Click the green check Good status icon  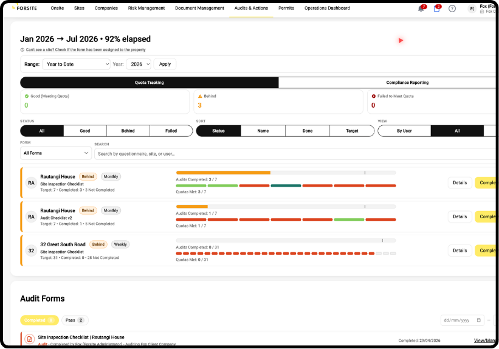point(27,96)
